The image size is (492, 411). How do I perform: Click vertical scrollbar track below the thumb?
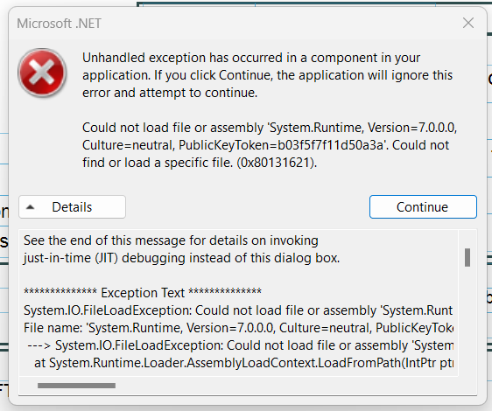[x=467, y=320]
